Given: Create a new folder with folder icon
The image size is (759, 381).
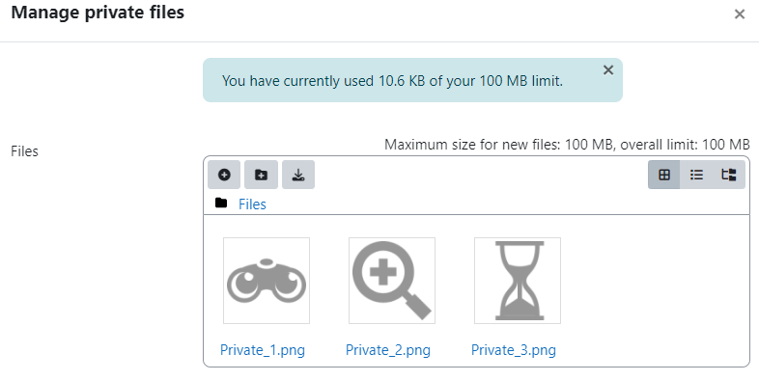Looking at the screenshot, I should coord(261,175).
